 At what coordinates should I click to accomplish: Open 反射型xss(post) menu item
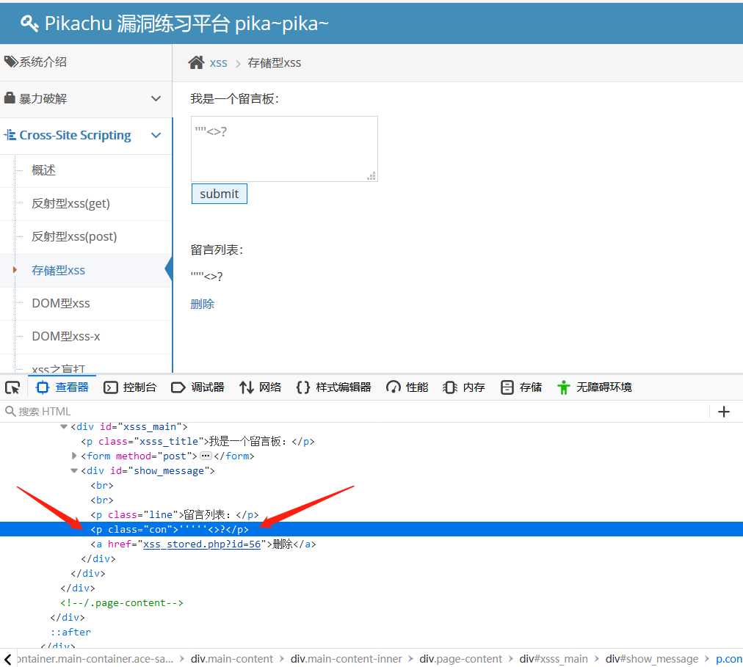(74, 236)
